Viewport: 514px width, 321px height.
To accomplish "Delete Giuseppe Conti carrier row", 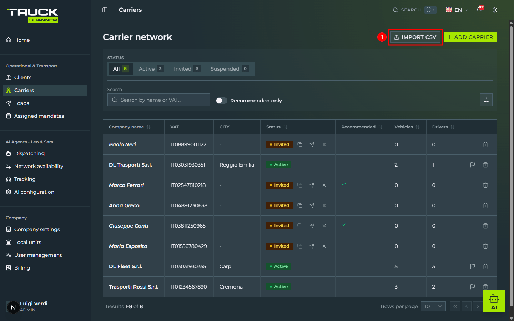I will coord(485,226).
